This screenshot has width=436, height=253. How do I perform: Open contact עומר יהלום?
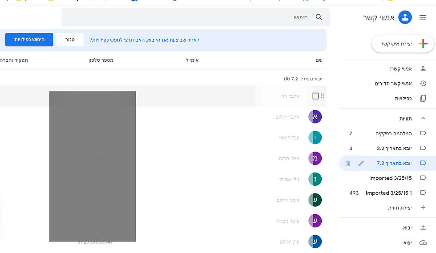[x=288, y=200]
